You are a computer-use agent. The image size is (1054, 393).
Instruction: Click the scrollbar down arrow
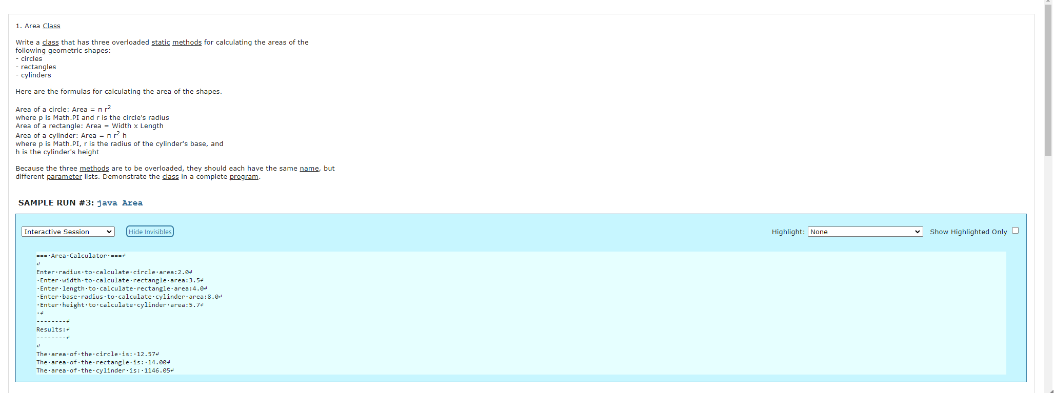point(1048,390)
